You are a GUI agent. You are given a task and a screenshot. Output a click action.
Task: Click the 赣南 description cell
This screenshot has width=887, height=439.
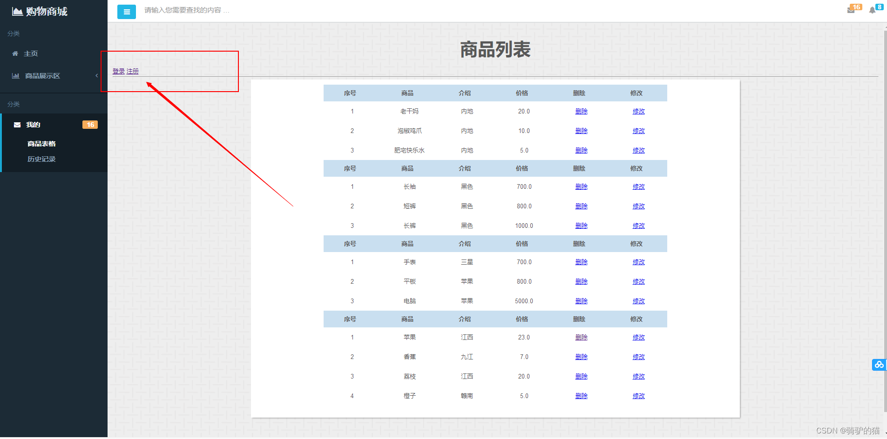(467, 396)
